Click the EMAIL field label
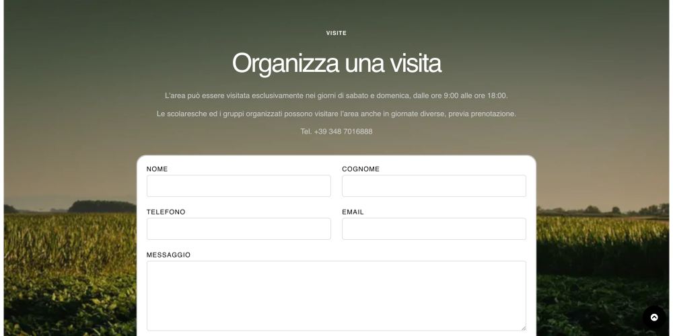Image resolution: width=673 pixels, height=336 pixels. pyautogui.click(x=353, y=212)
